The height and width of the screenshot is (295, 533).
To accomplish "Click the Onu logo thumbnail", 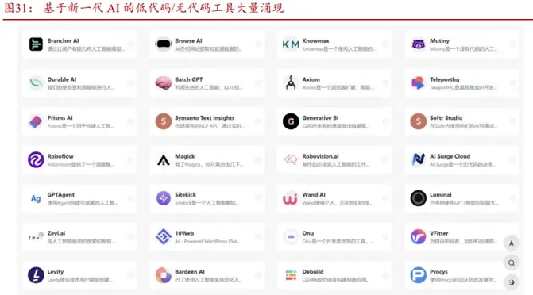I will 291,236.
